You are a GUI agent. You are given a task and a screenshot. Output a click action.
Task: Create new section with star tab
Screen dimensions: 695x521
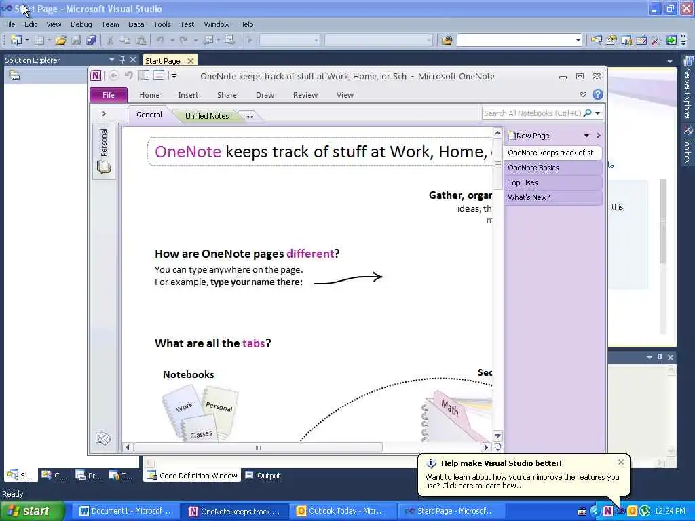click(x=250, y=116)
